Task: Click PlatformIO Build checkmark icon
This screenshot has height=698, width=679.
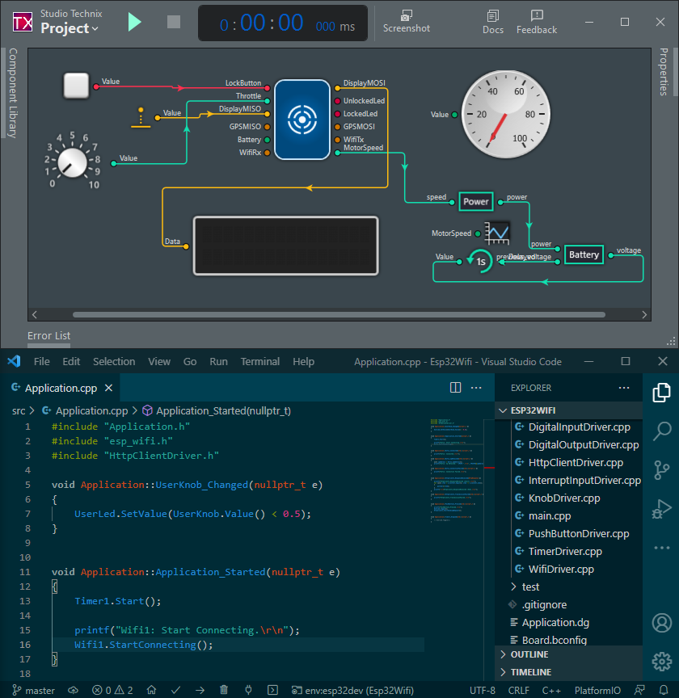Action: tap(176, 690)
